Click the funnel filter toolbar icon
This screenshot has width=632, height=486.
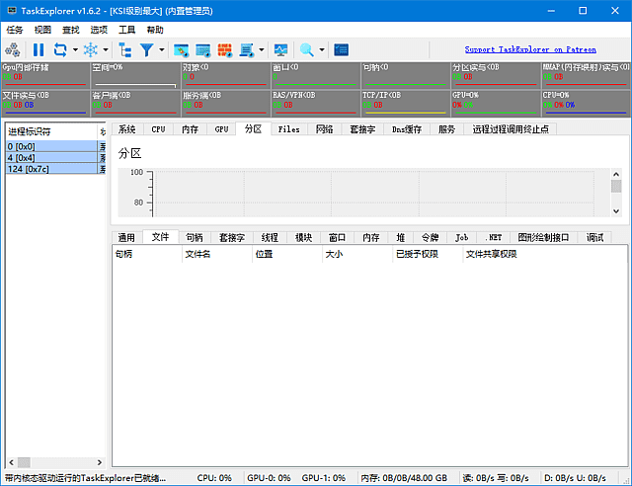pos(147,49)
